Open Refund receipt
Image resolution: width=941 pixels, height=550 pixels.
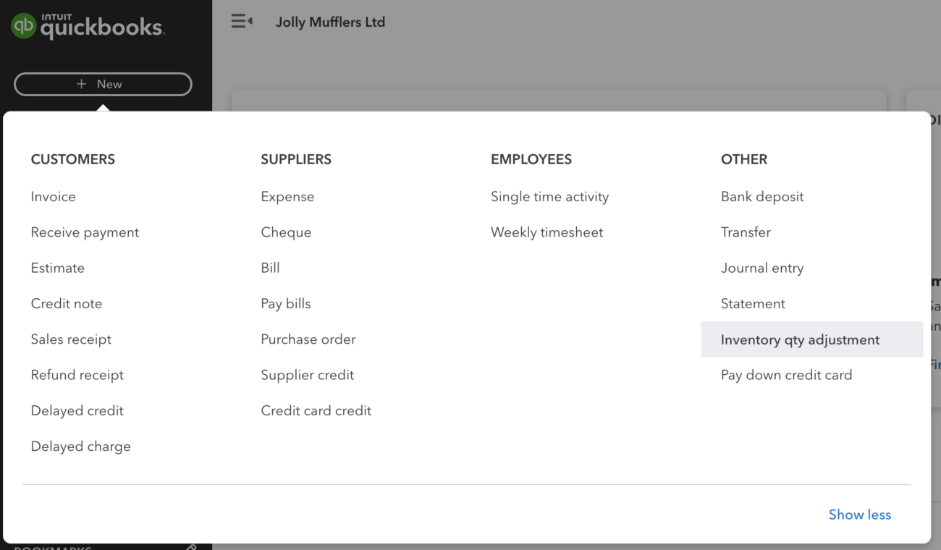click(x=77, y=374)
